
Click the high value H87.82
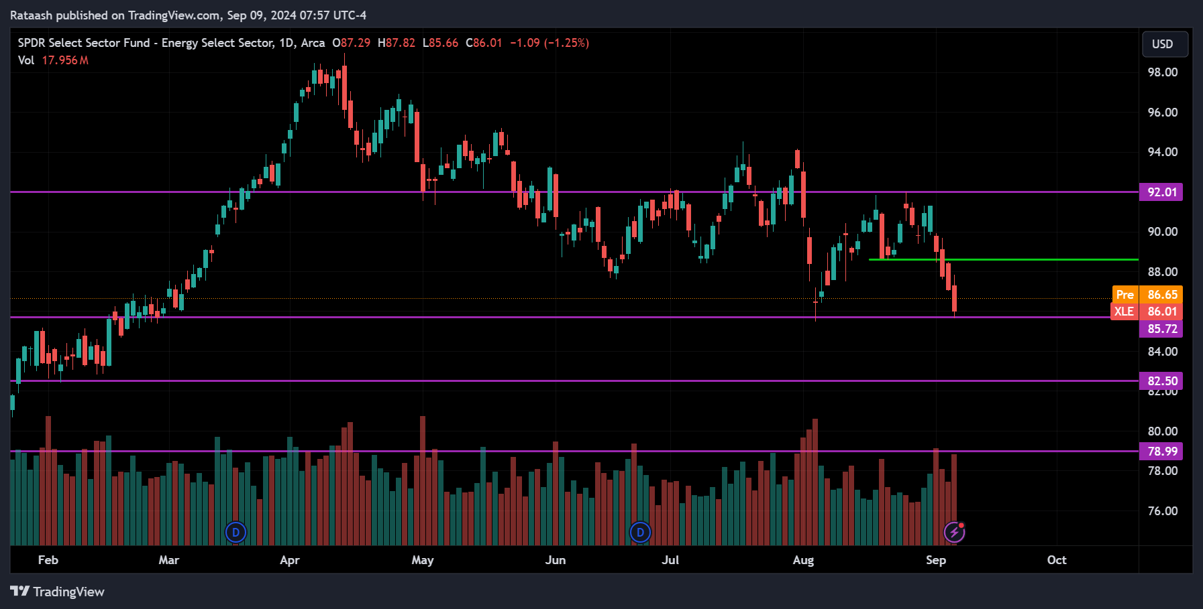[x=397, y=43]
